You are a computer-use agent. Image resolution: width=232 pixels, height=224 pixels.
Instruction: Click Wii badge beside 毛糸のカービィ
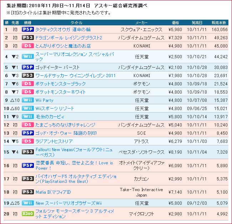coord(28,116)
